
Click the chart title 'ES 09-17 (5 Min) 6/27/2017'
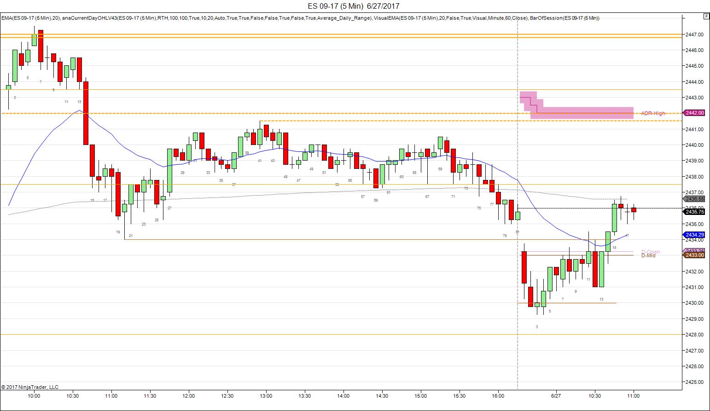[354, 6]
